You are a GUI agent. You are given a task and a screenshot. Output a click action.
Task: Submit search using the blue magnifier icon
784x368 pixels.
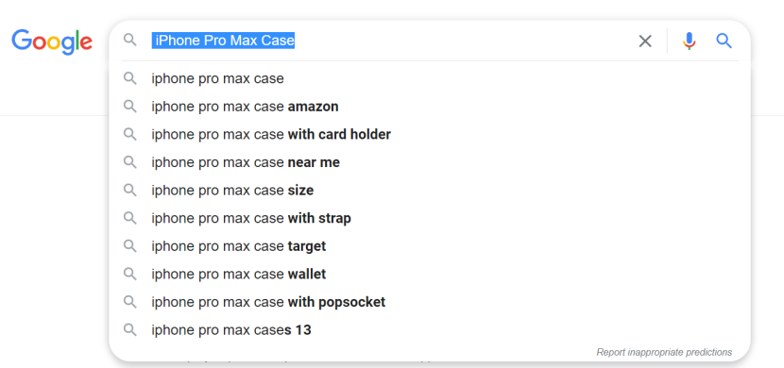[724, 41]
